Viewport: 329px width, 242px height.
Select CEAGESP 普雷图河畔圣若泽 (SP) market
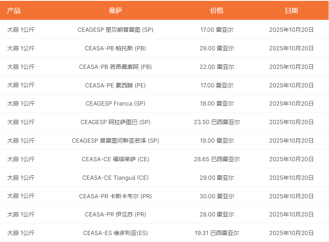[x=115, y=141]
